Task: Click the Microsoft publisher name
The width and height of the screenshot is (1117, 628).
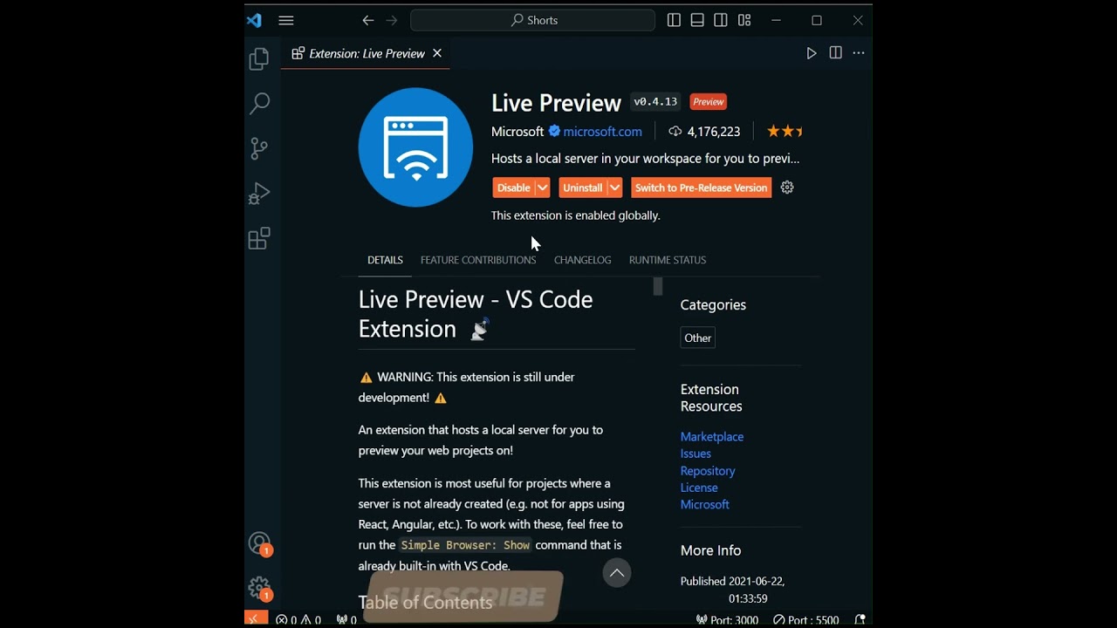Action: click(x=517, y=132)
